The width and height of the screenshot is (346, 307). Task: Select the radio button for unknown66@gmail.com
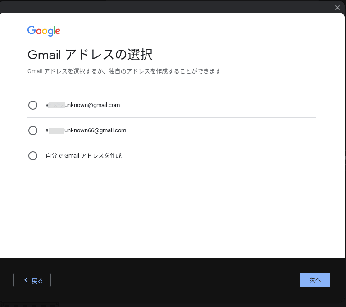click(33, 130)
